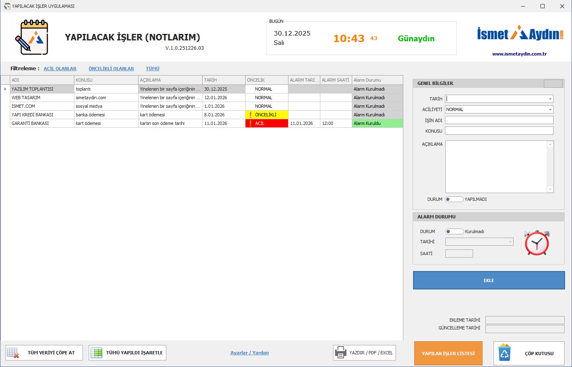Click the red alarm clock icon
Viewport: 572px width, 367px height.
[x=537, y=243]
